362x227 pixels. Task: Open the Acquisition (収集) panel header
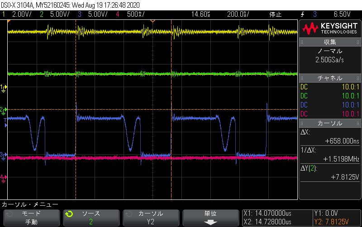[x=330, y=42]
